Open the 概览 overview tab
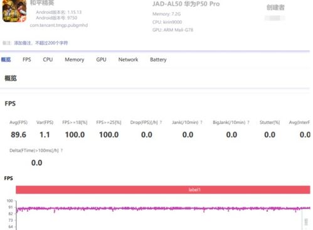The width and height of the screenshot is (313, 230). click(6, 60)
